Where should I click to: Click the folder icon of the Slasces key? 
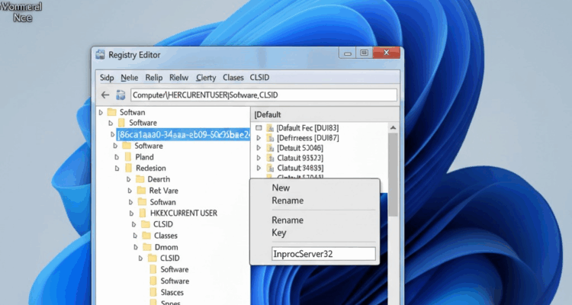click(x=153, y=292)
